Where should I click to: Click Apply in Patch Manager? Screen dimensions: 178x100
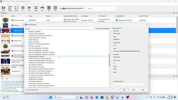coord(143,90)
